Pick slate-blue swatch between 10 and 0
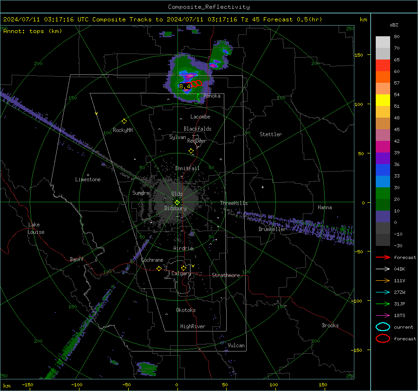Viewport: 418px width, 391px height. (x=383, y=217)
